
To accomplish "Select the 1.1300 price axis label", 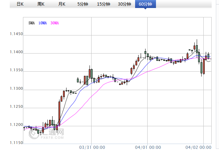I will [x=16, y=89].
